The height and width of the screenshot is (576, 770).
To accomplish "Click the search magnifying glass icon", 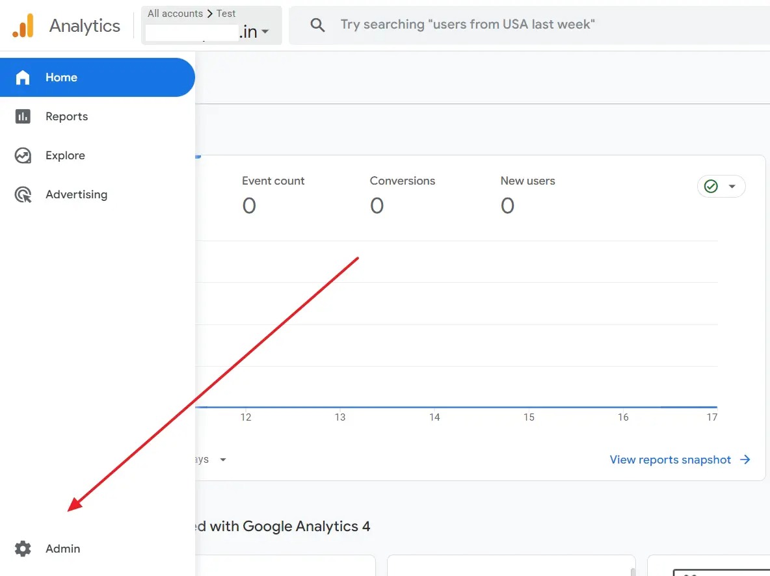I will 317,25.
